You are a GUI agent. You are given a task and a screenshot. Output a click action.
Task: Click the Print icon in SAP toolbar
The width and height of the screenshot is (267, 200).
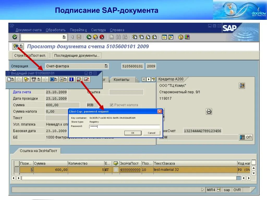tap(112, 37)
